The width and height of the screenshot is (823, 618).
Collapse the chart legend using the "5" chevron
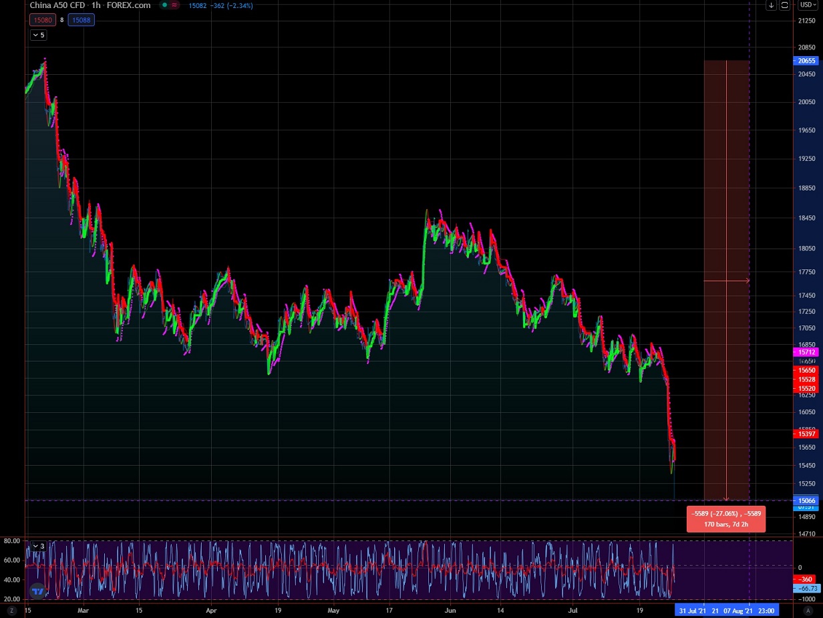[38, 35]
